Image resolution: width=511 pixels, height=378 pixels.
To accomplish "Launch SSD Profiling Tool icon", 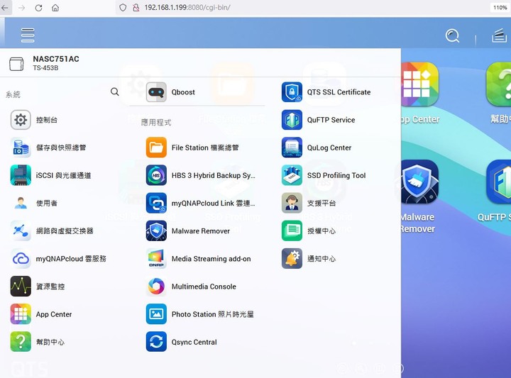I will (x=292, y=175).
